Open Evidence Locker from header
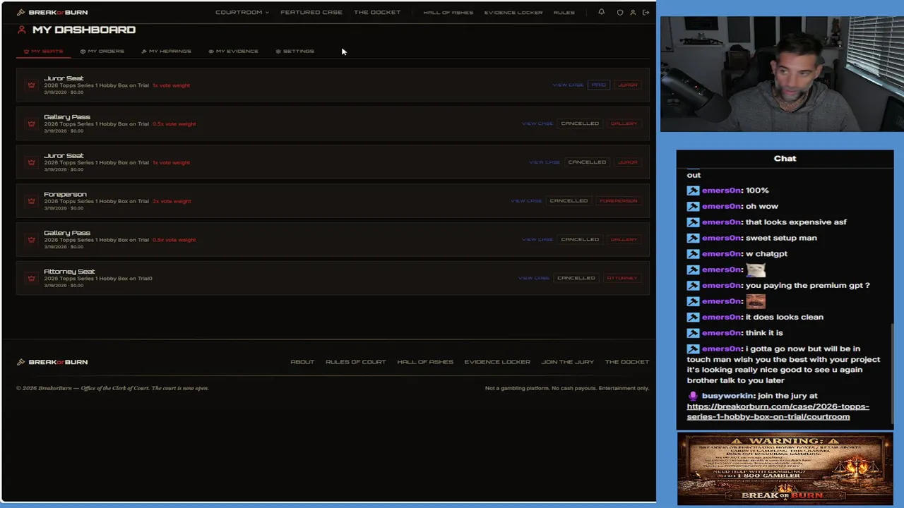 [x=513, y=12]
